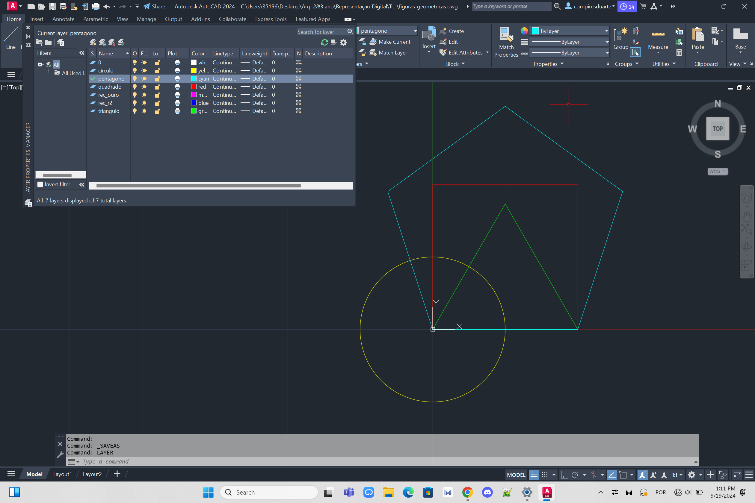Click the blue color swatch of rec_r2 layer
755x503 pixels.
[194, 103]
